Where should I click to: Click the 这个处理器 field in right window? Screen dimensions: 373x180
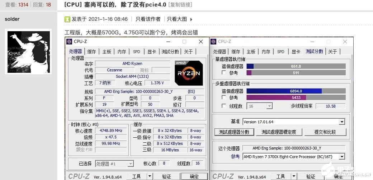(x=294, y=148)
